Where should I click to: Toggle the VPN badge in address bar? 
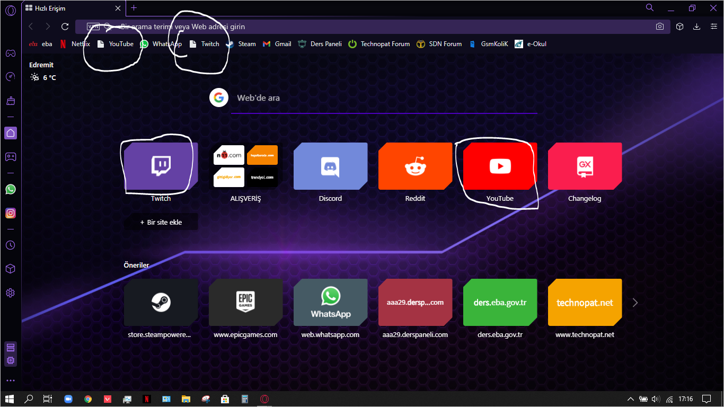pos(93,26)
